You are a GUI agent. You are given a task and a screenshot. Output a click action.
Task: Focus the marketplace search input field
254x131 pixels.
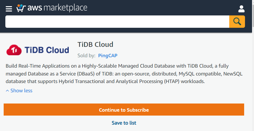[x=117, y=22]
